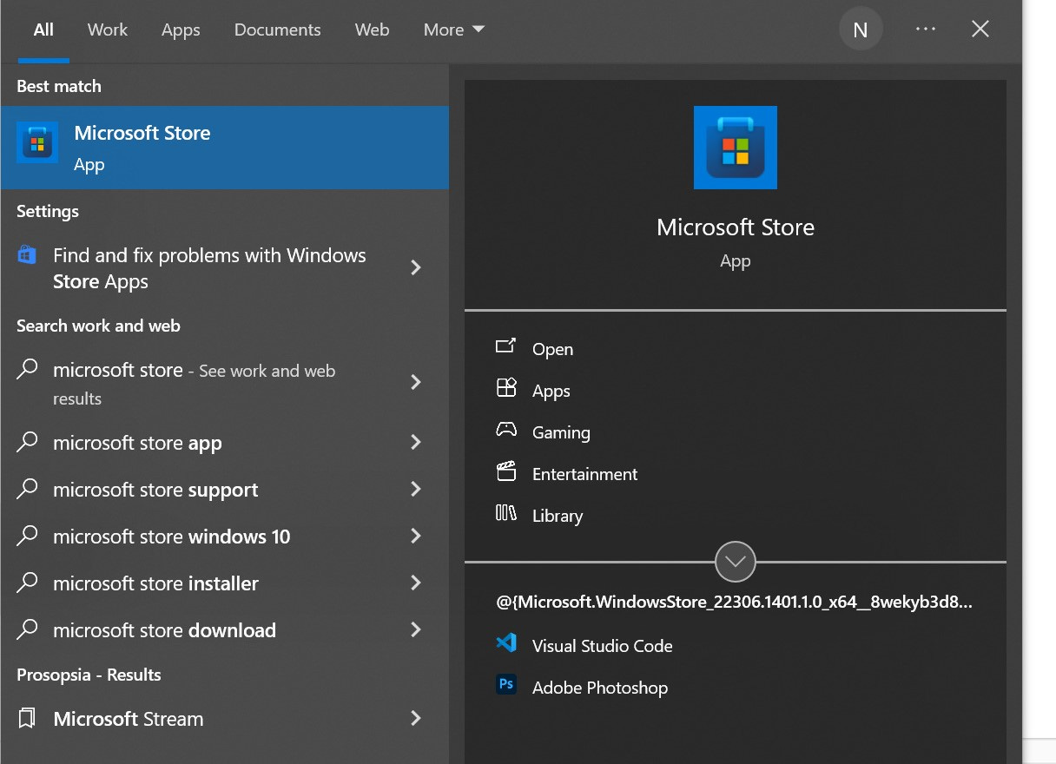Expand arrow for 'microsoft store app'
The image size is (1056, 764).
416,442
